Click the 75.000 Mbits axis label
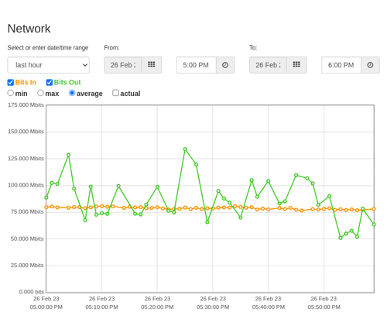The height and width of the screenshot is (312, 387). click(27, 212)
